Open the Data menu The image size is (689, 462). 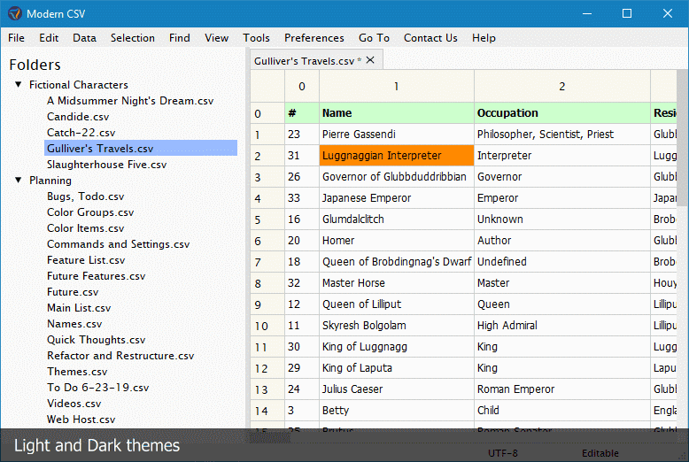tap(84, 38)
